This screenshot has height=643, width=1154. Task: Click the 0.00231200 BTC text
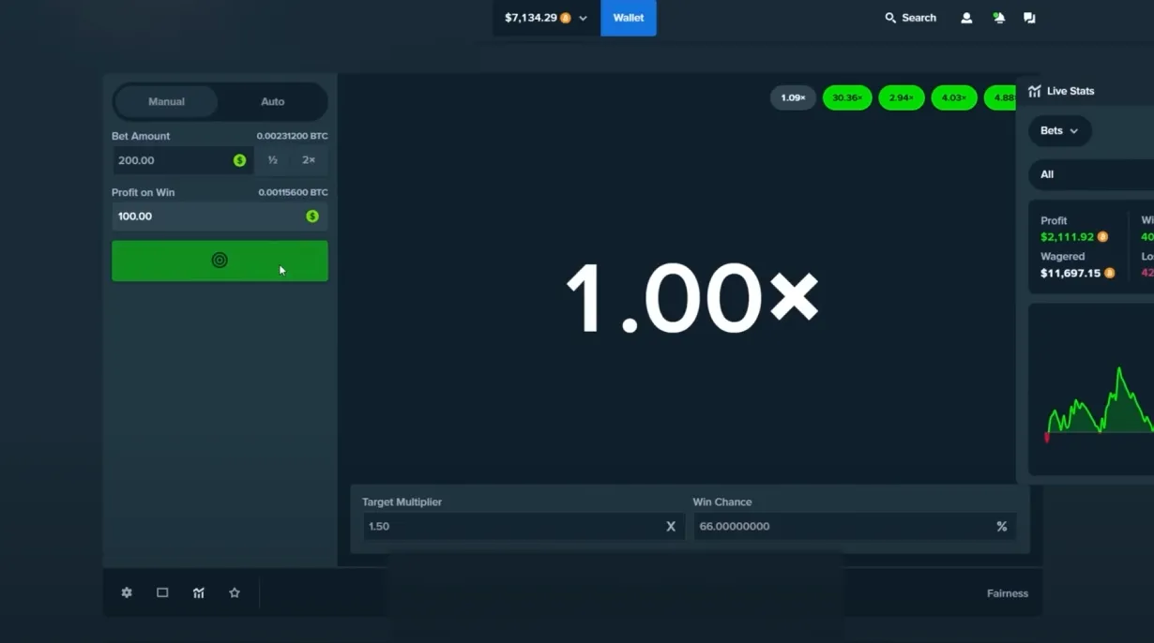(293, 136)
